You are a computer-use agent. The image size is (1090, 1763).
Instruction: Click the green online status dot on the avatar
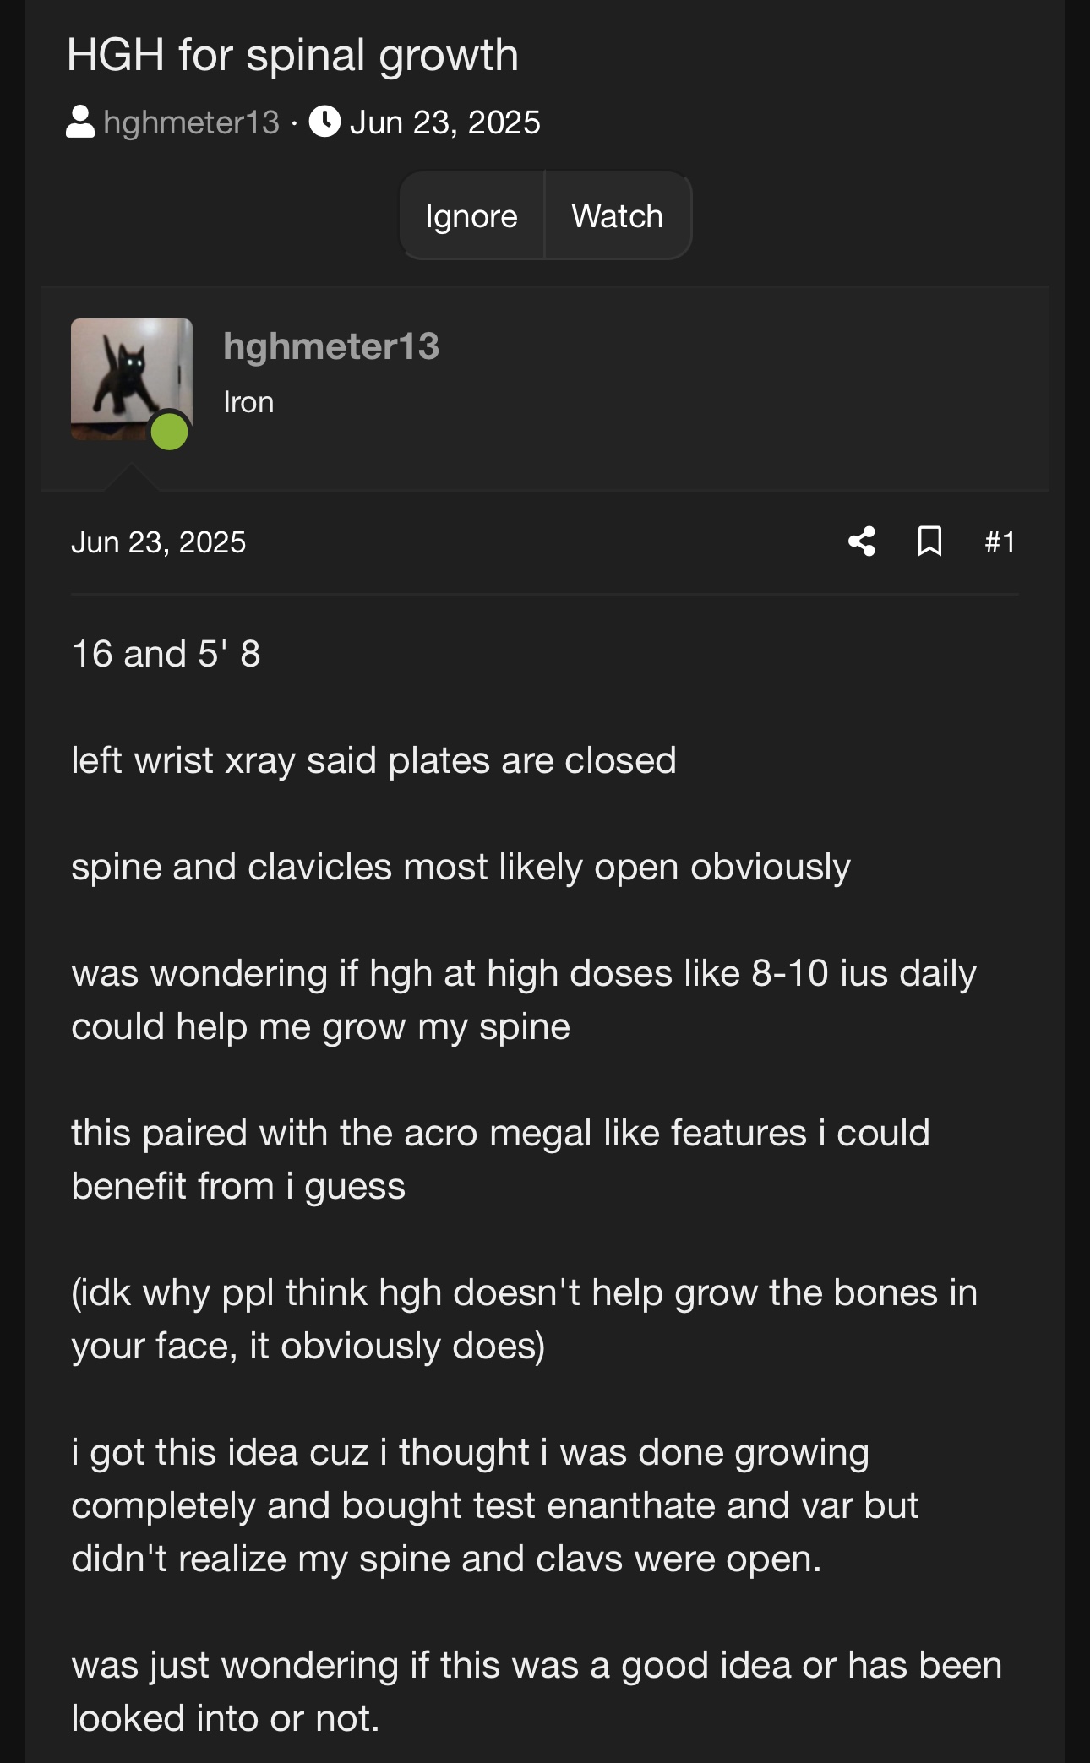point(169,432)
